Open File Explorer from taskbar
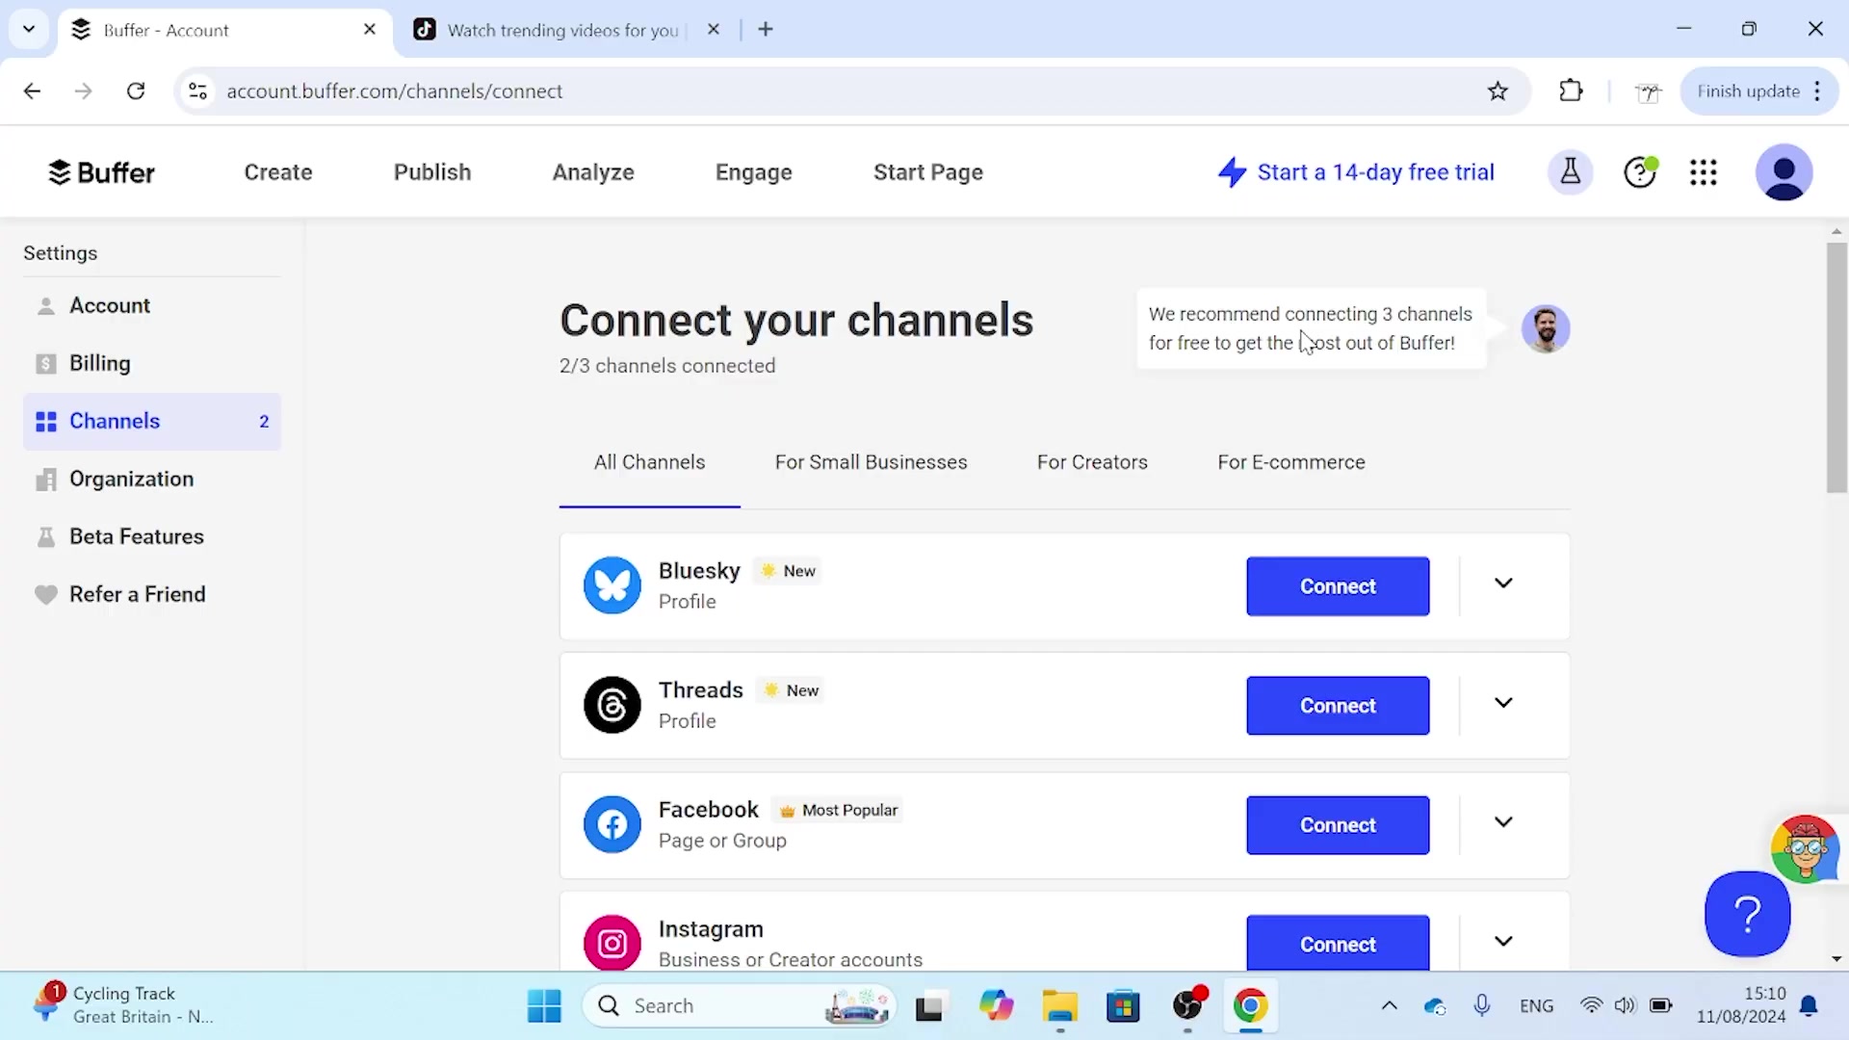Viewport: 1849px width, 1040px height. tap(1060, 1006)
